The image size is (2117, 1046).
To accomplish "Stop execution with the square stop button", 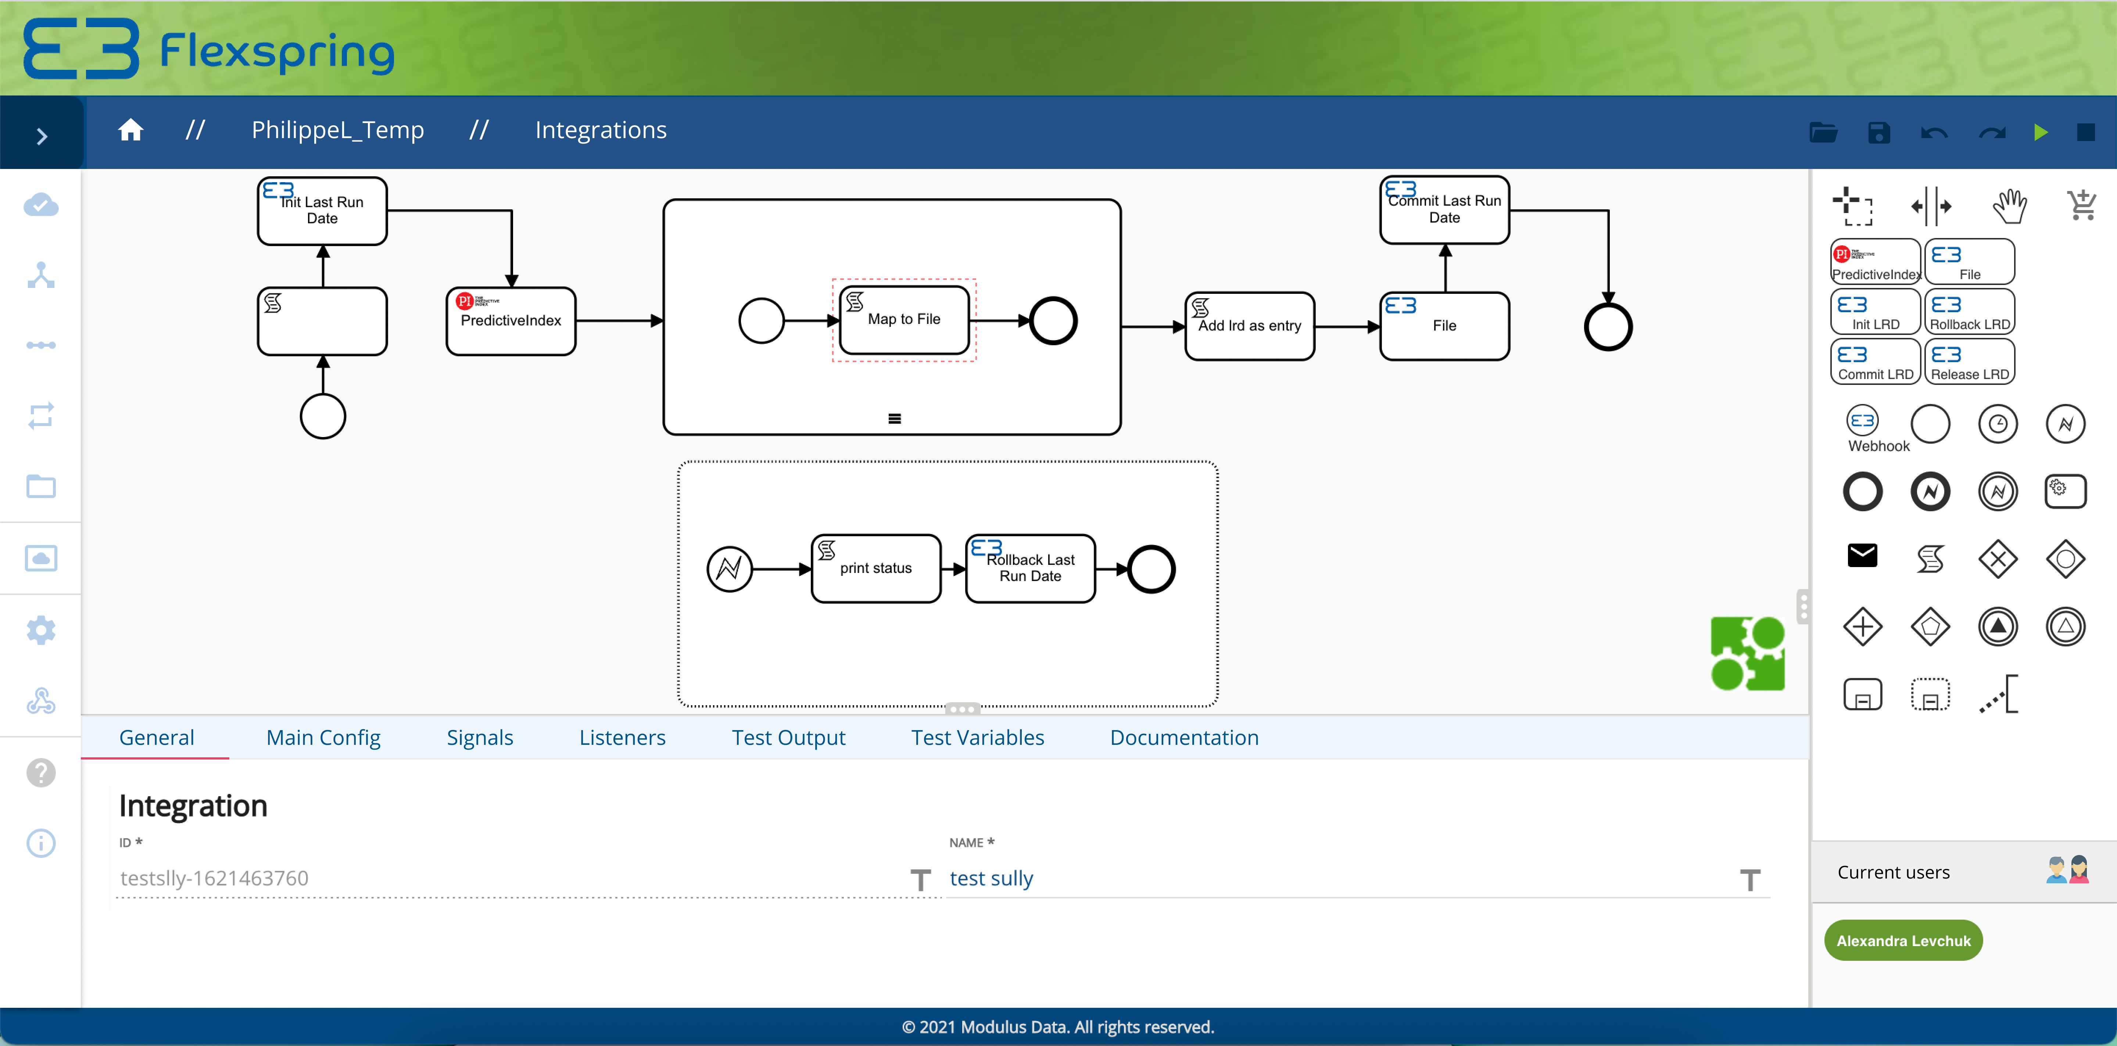I will [2086, 132].
